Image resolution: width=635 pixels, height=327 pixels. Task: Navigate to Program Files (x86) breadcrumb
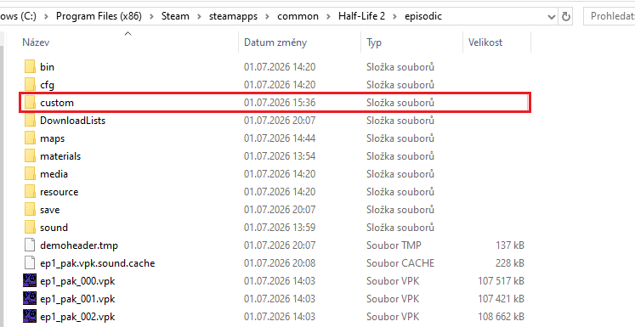click(x=99, y=16)
